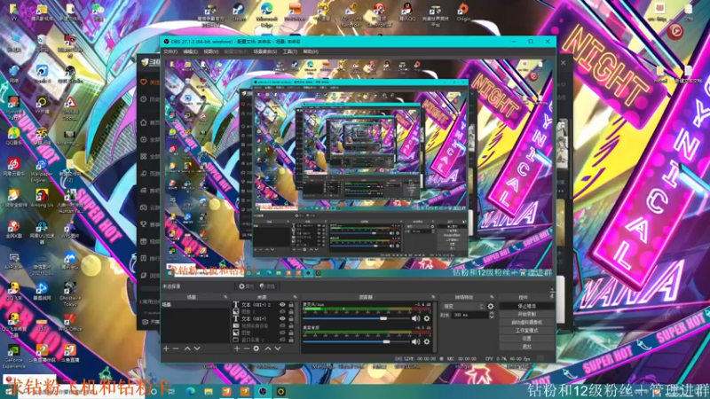Open the 滤镜 filters toolbar button
This screenshot has width=710, height=399.
pyautogui.click(x=267, y=286)
